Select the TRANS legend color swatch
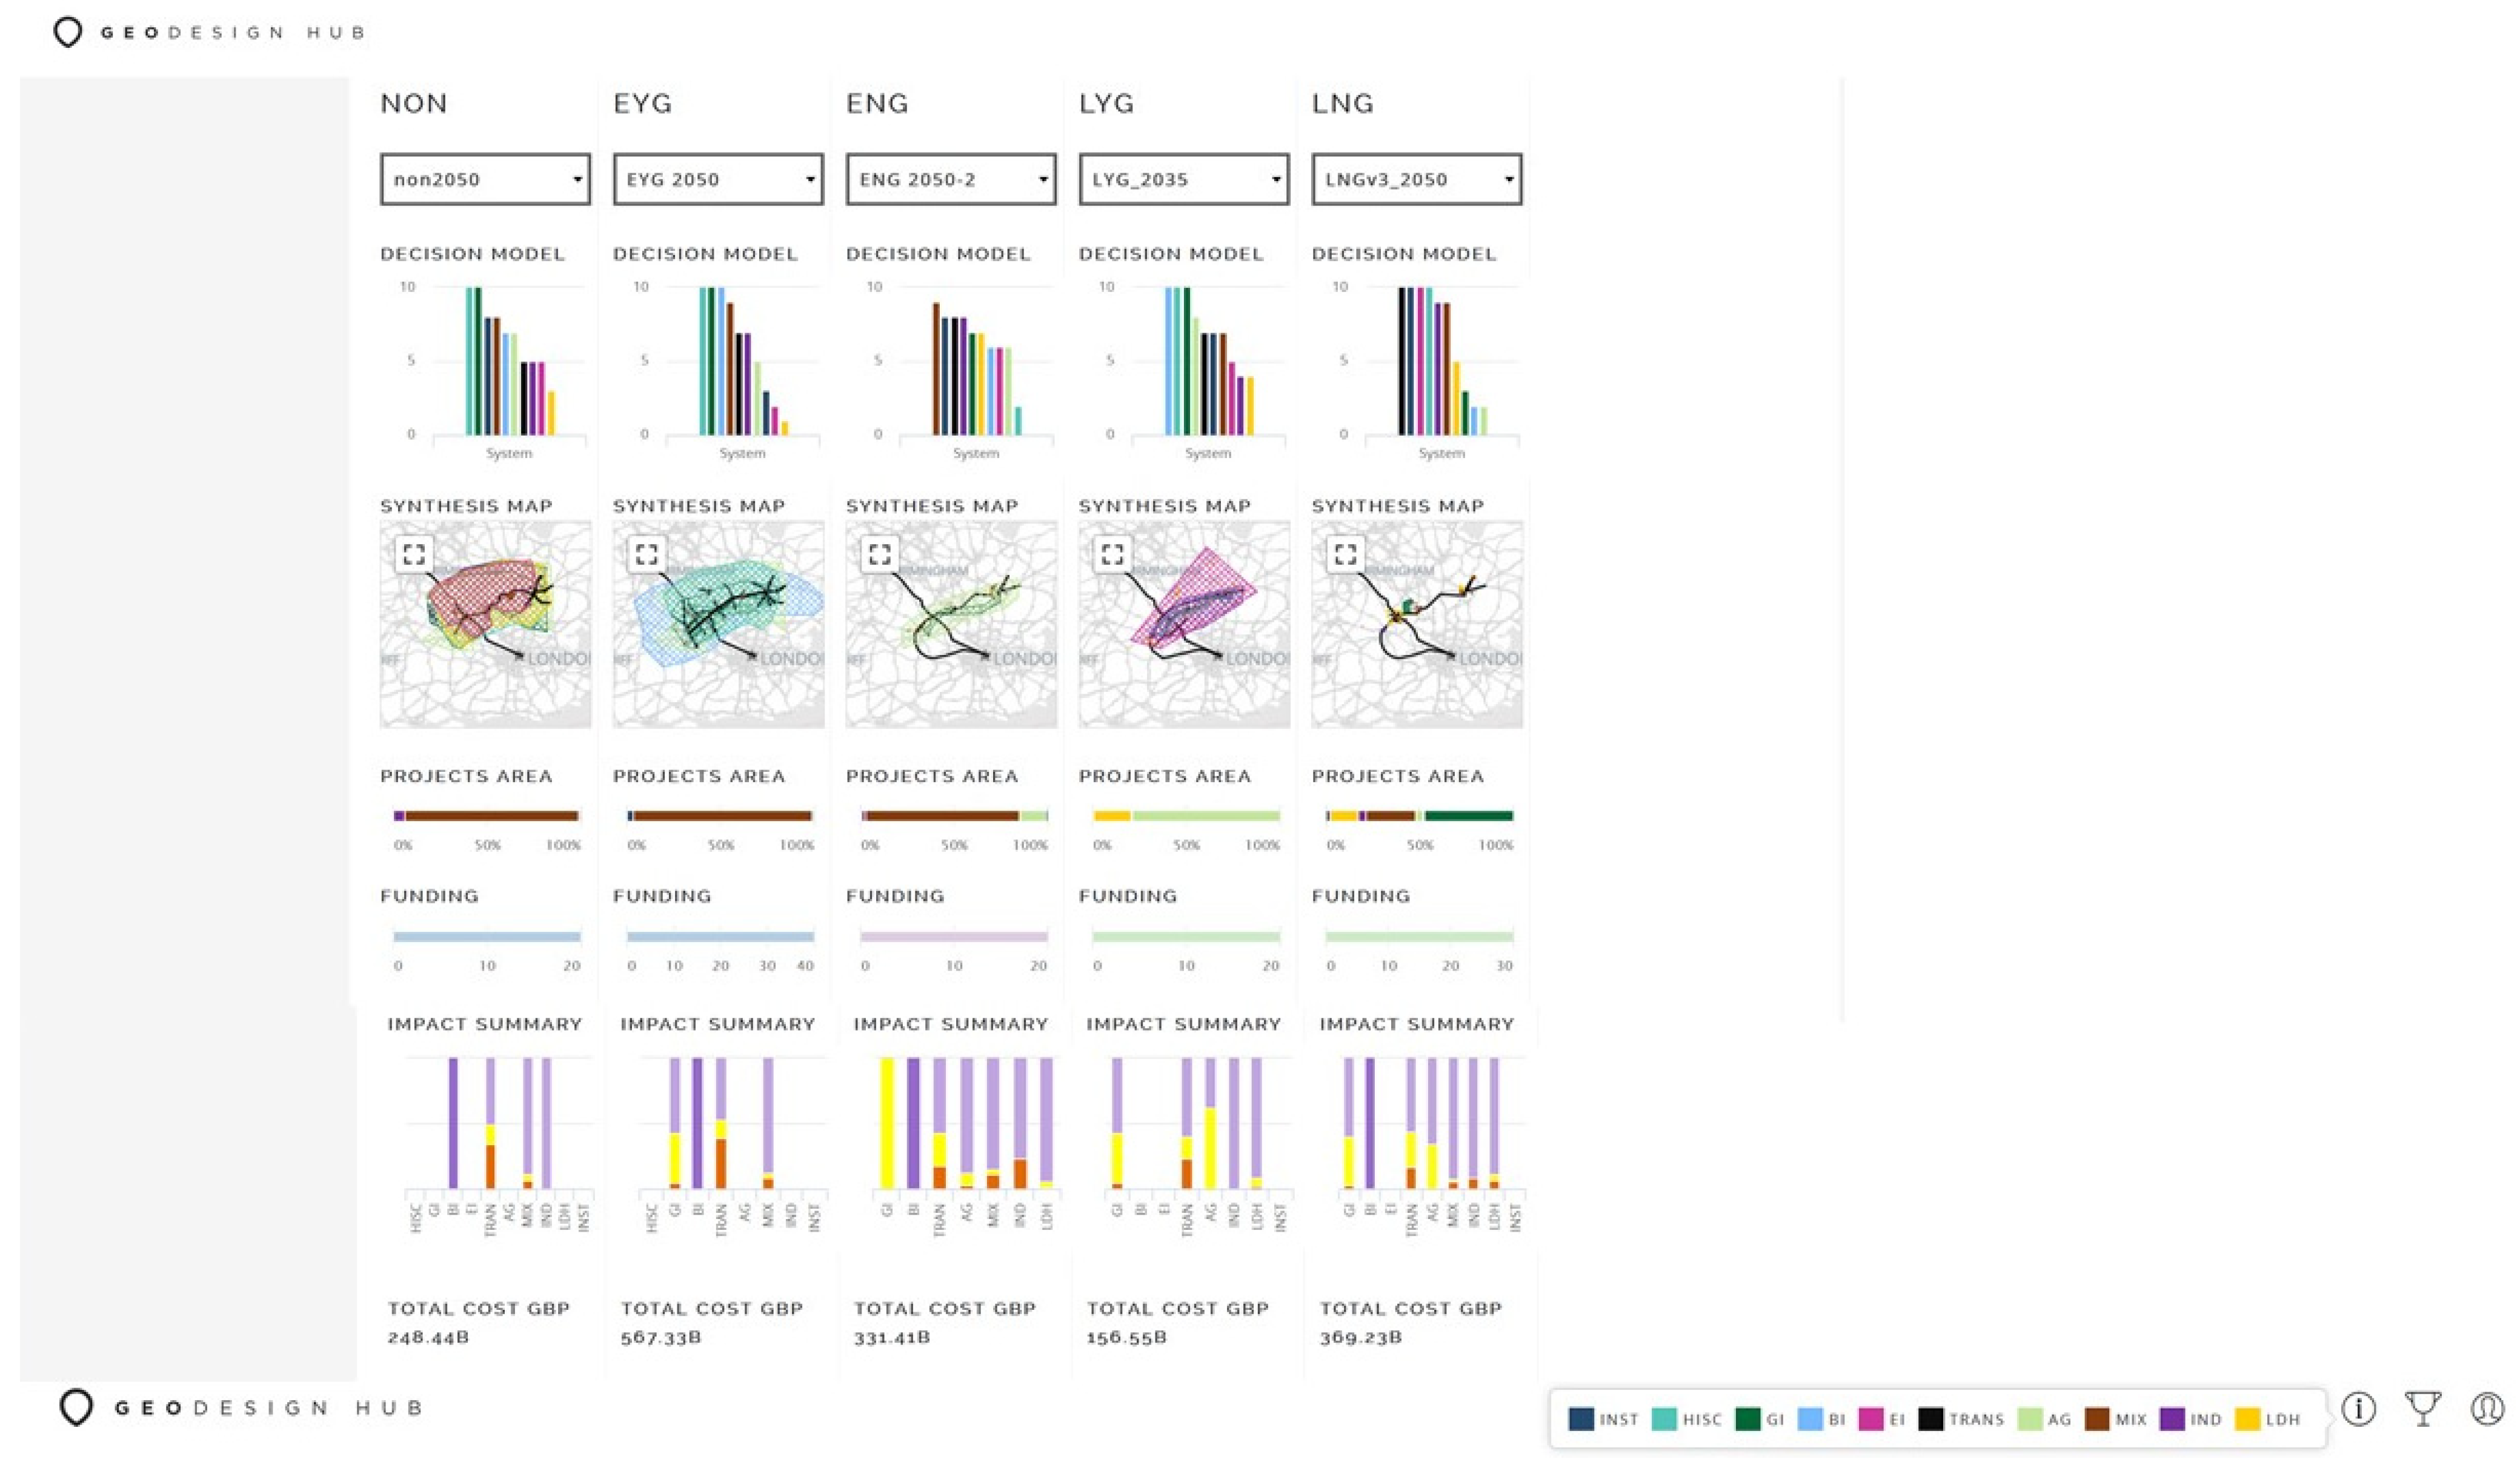The height and width of the screenshot is (1465, 2520). pos(1931,1419)
